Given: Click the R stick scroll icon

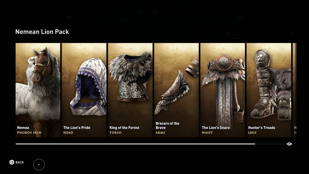Looking at the screenshot, I should (289, 144).
